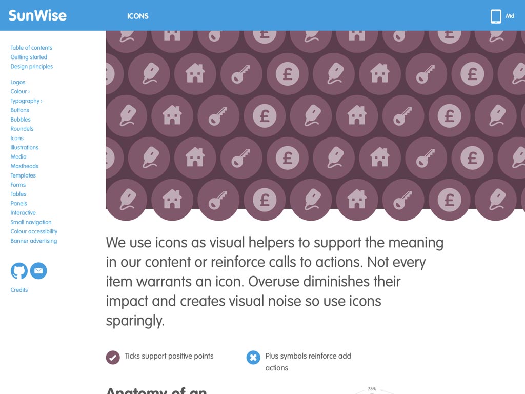Go to the Mastheads section
The width and height of the screenshot is (525, 394).
tap(25, 166)
